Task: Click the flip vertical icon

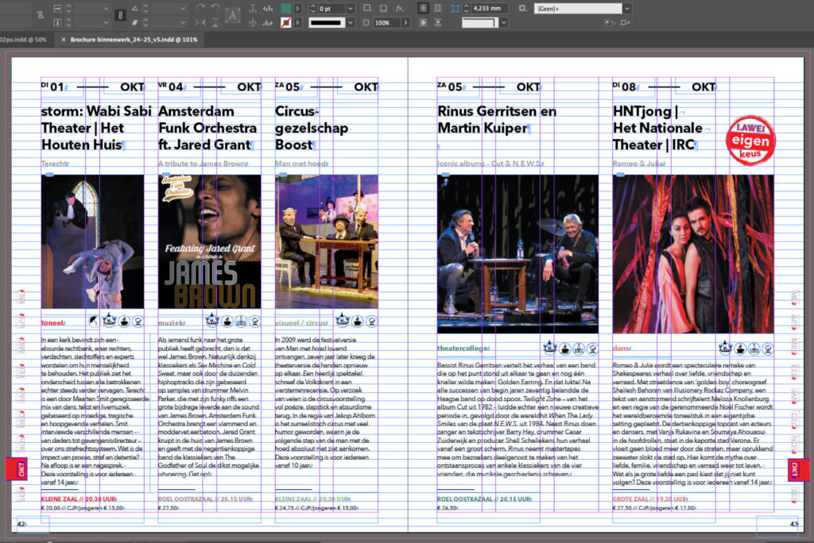Action: 216,23
